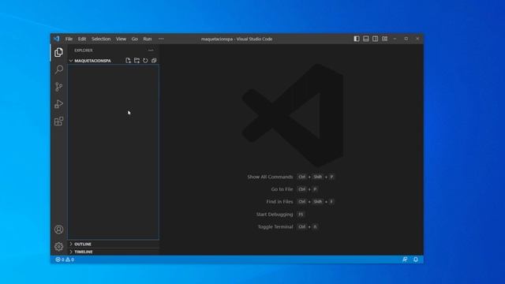The height and width of the screenshot is (284, 505).
Task: Open the Selection menu
Action: tap(101, 39)
